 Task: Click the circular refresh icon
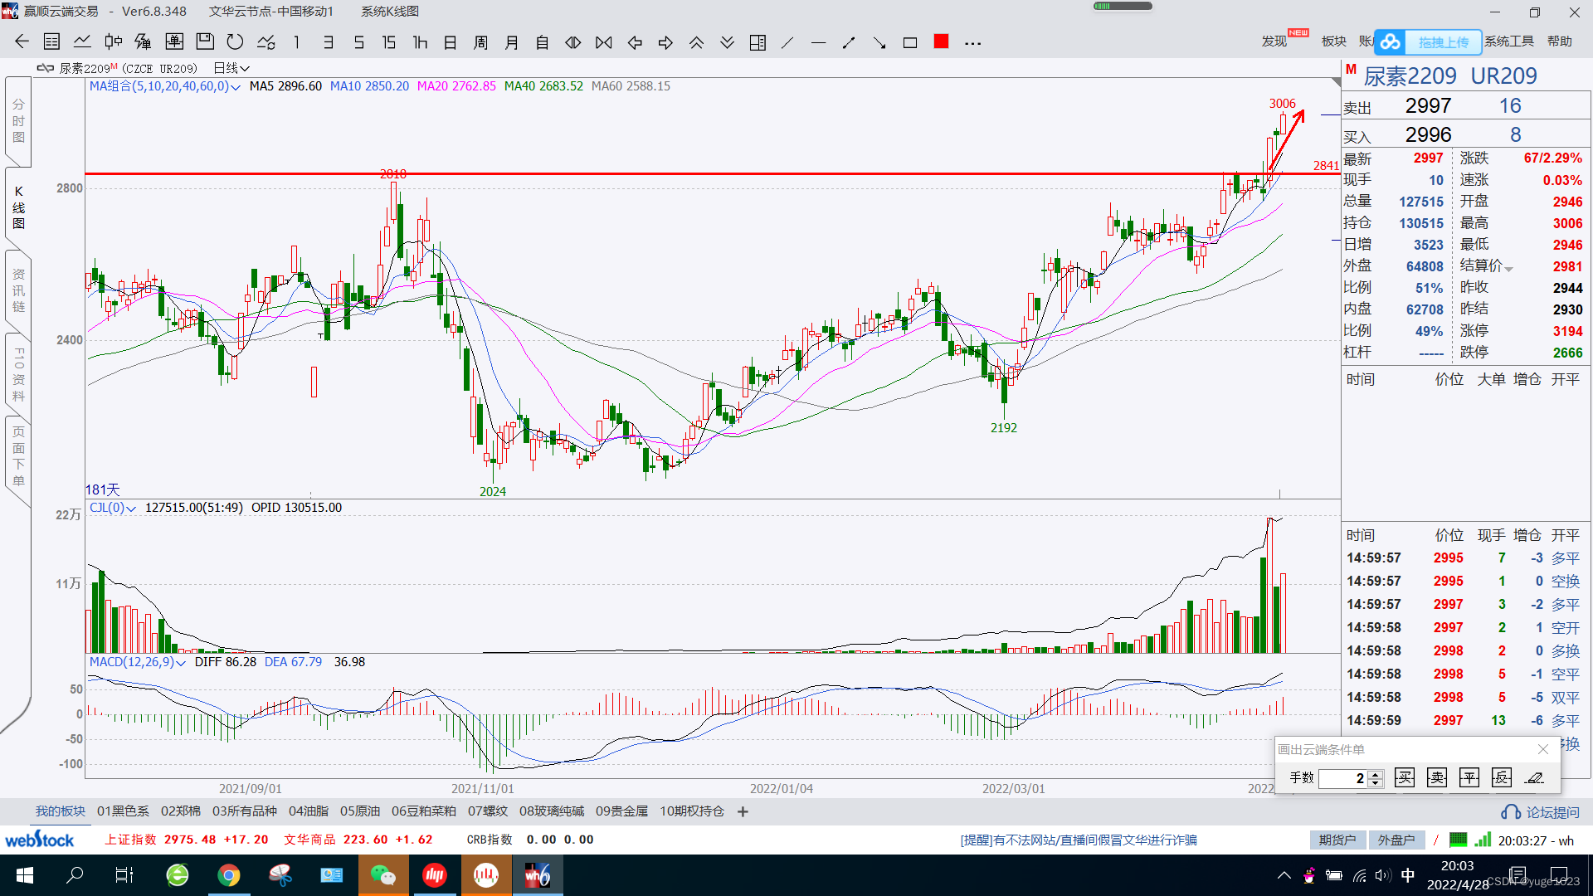tap(236, 42)
